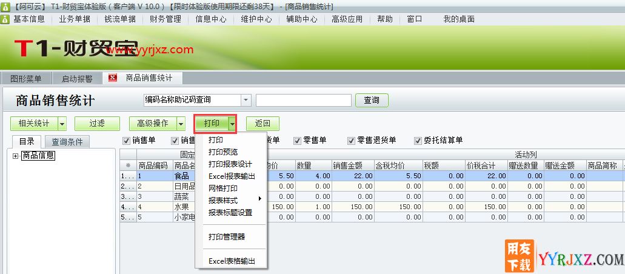Choose 网格打印 menu entry

(x=223, y=189)
